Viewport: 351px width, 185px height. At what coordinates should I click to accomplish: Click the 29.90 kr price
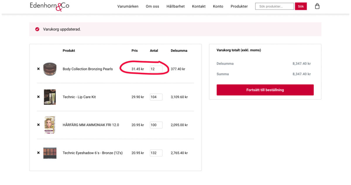(x=138, y=97)
